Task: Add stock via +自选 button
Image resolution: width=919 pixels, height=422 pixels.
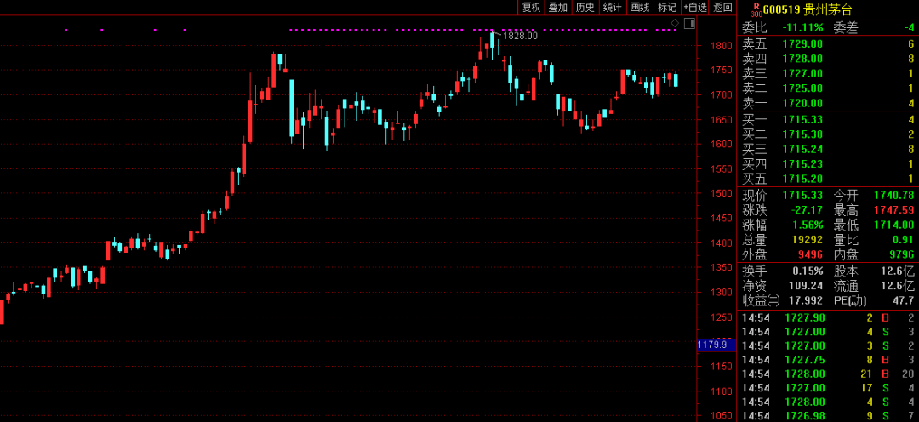Action: [x=695, y=8]
